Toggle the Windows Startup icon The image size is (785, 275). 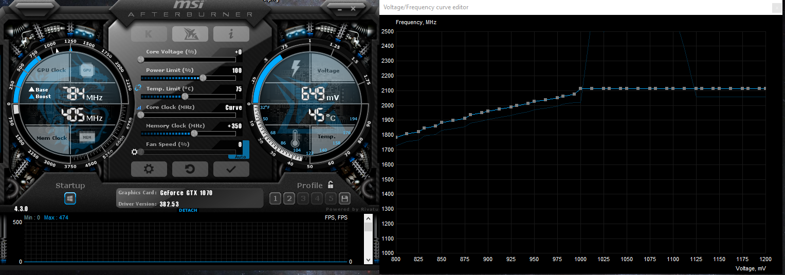[x=70, y=198]
